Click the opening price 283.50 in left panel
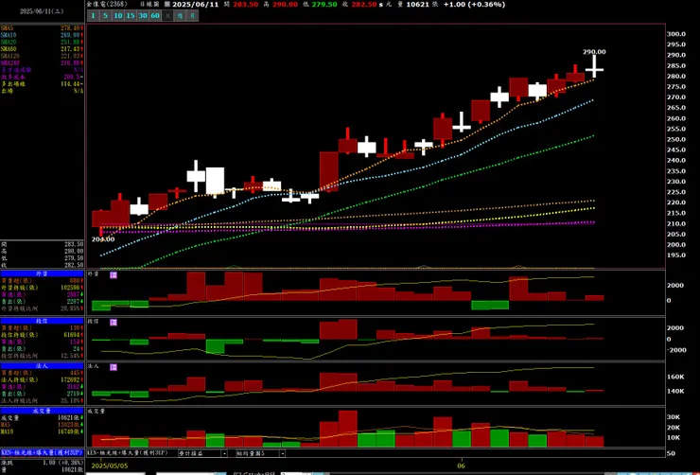The height and width of the screenshot is (475, 700). coord(74,244)
